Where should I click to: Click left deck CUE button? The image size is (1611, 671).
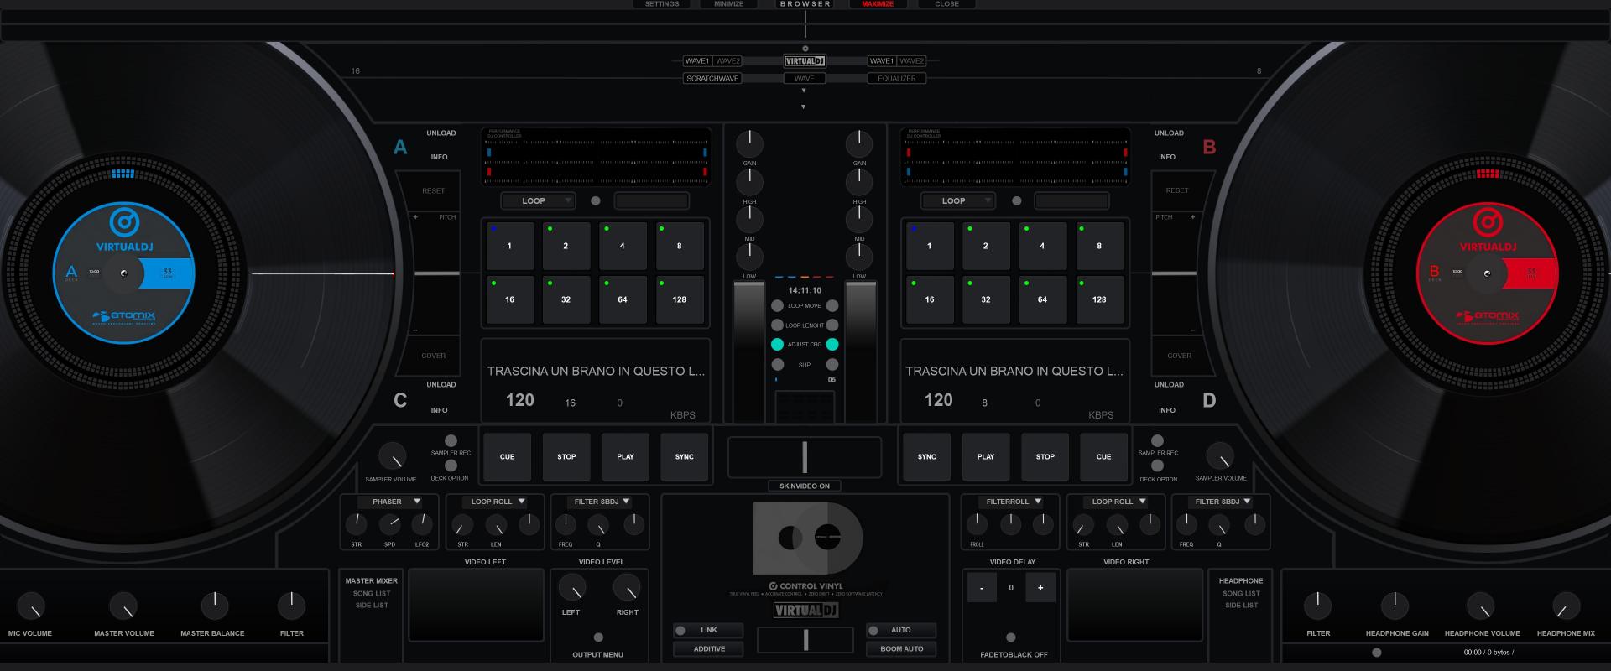click(x=508, y=457)
